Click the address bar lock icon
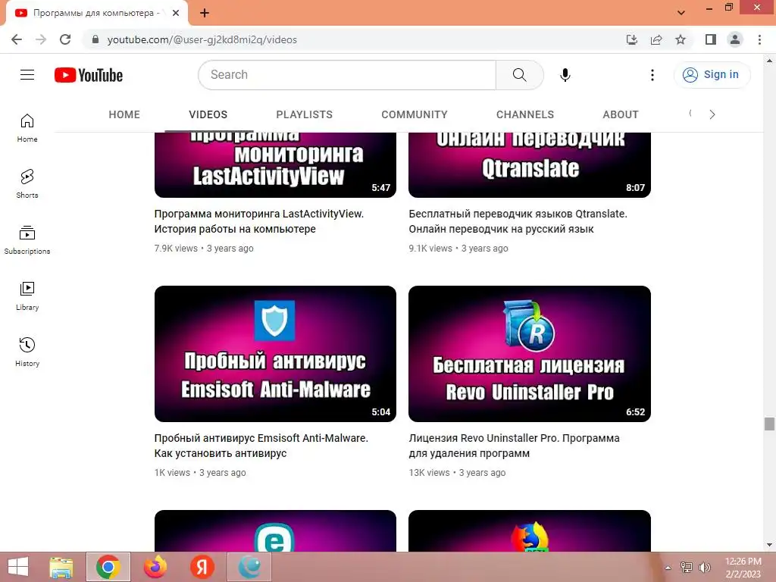Viewport: 776px width, 582px height. [95, 39]
